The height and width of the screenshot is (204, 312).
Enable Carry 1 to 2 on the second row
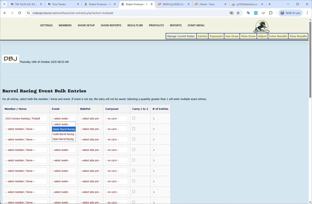click(x=133, y=129)
